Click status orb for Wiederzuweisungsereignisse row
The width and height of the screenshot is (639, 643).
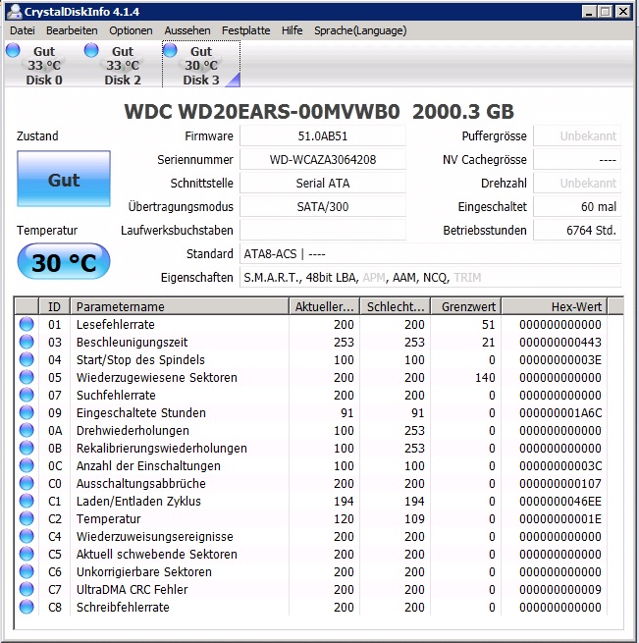coord(27,536)
